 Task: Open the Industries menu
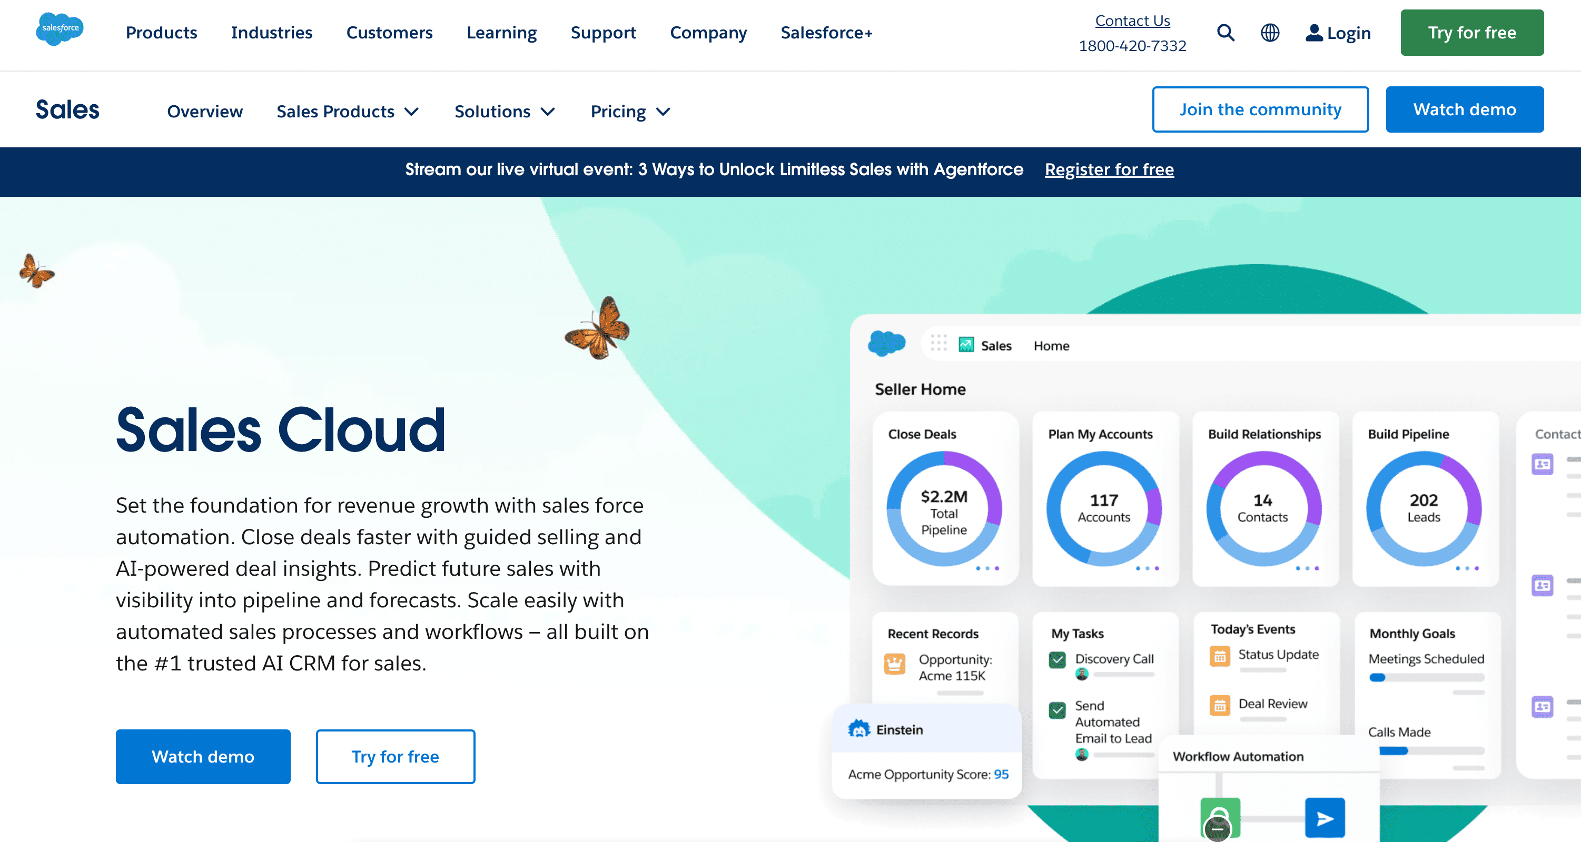tap(271, 33)
